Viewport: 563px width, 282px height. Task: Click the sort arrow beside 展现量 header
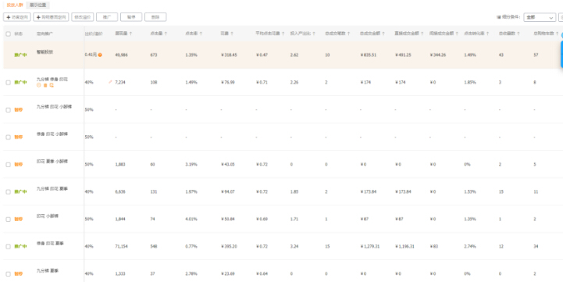click(x=130, y=34)
